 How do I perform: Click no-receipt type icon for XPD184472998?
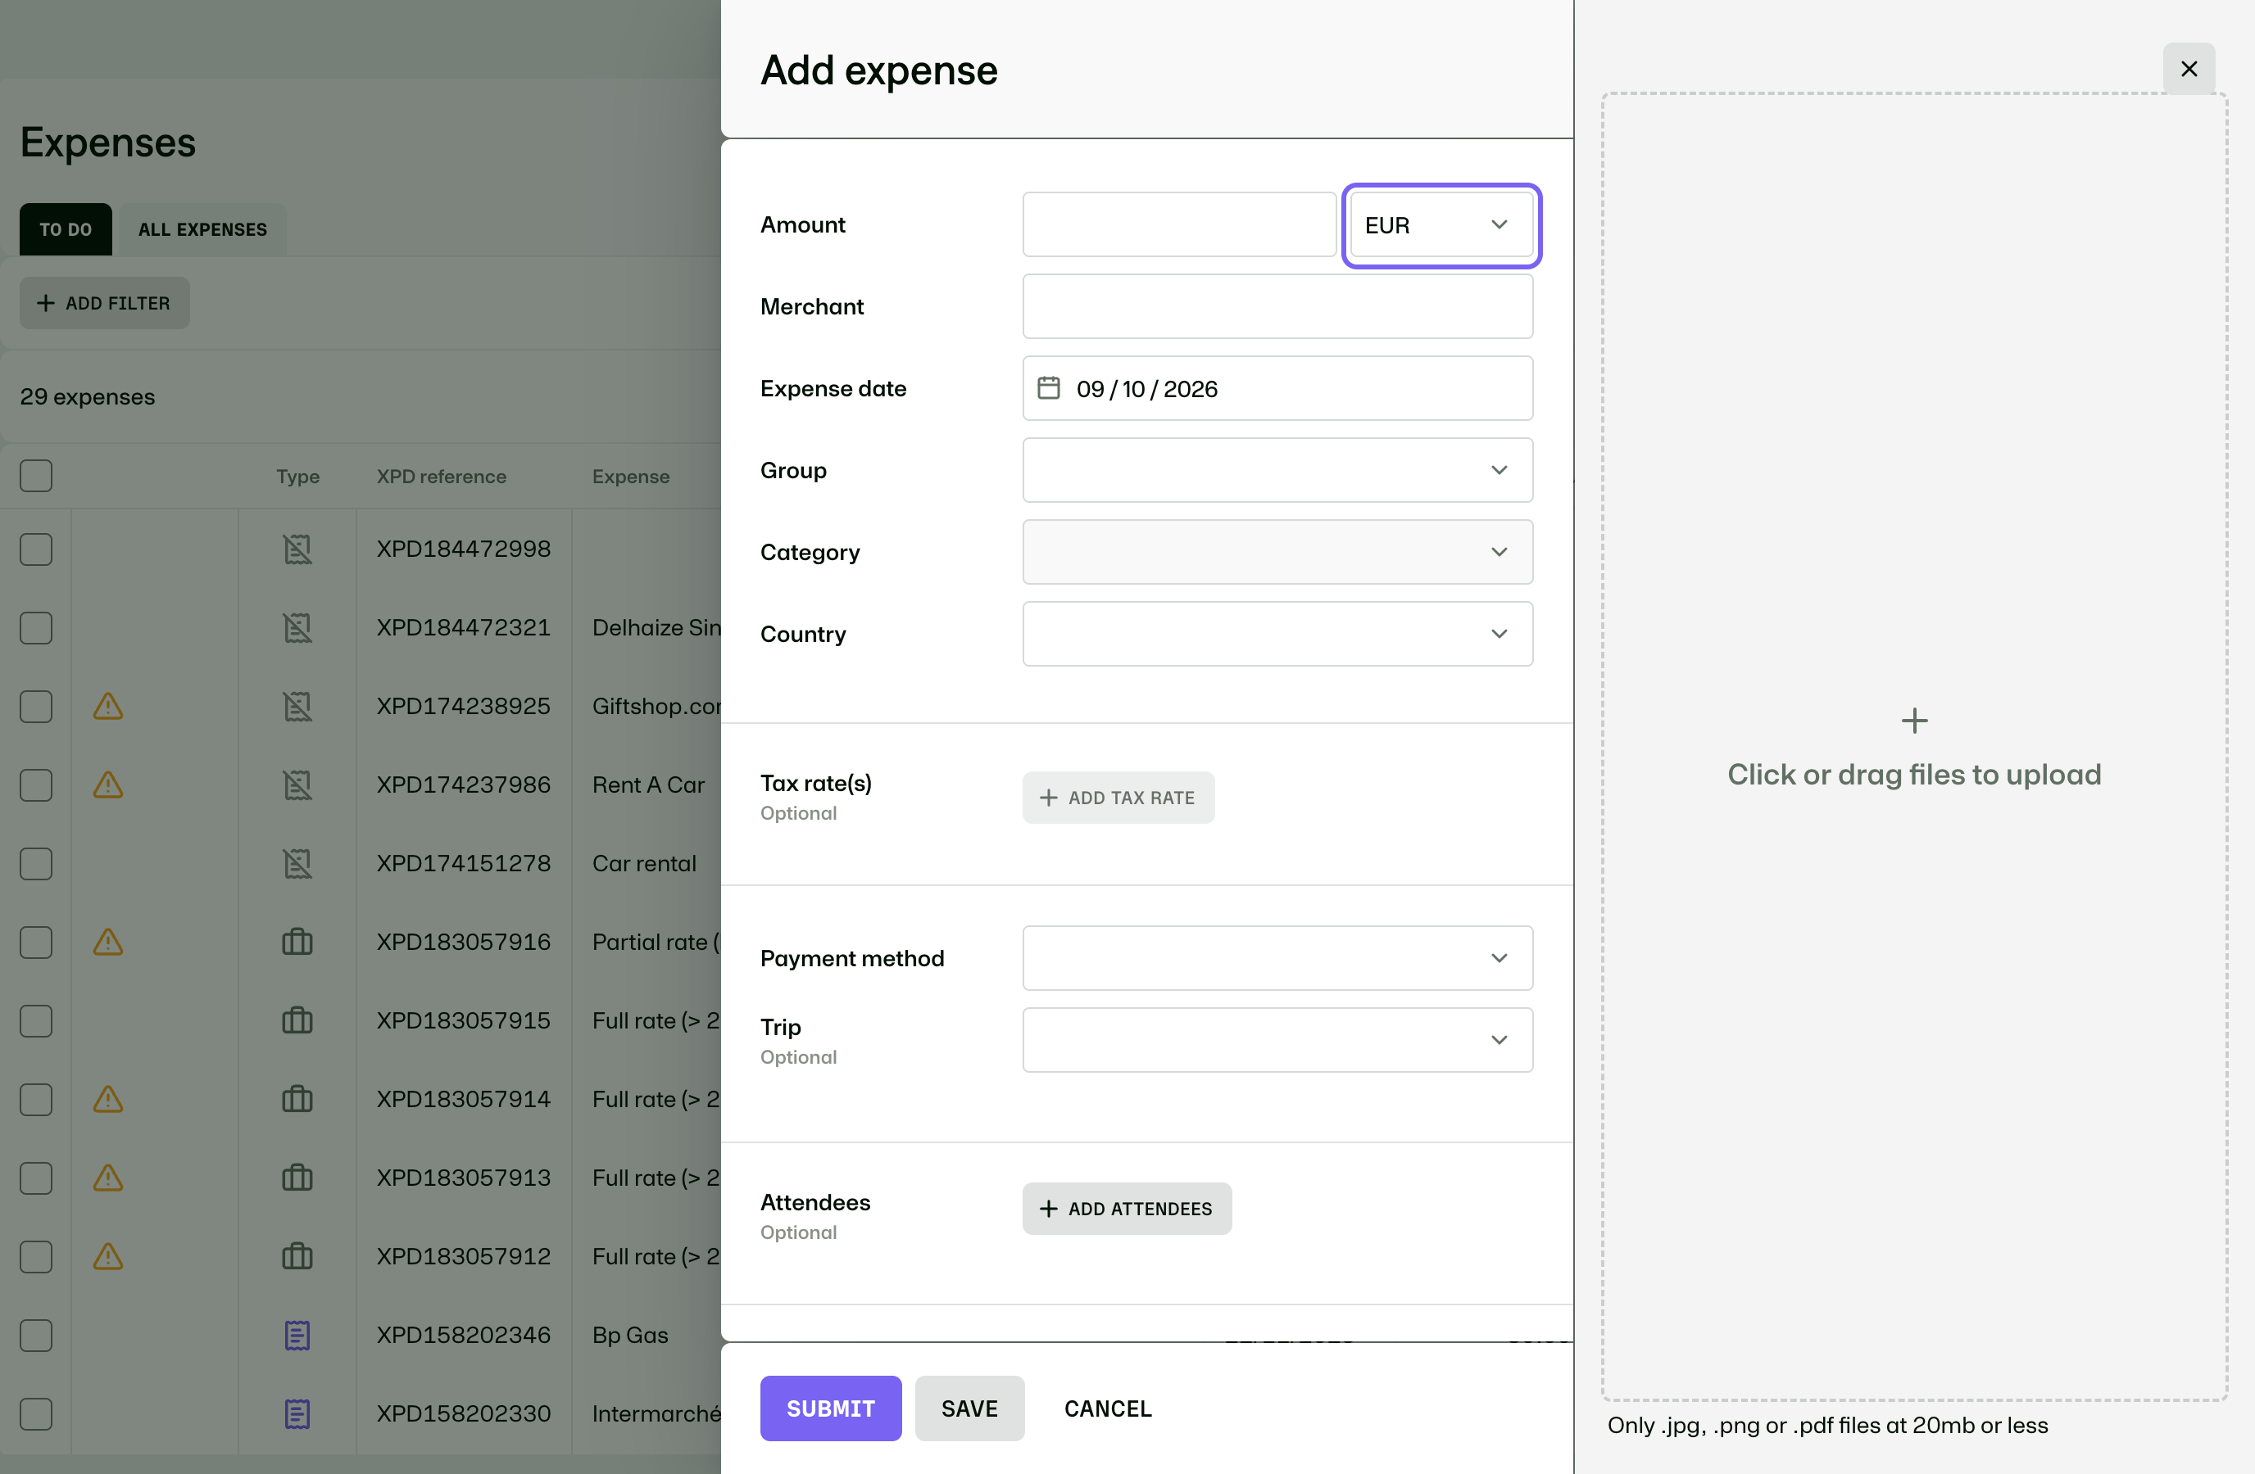tap(297, 549)
